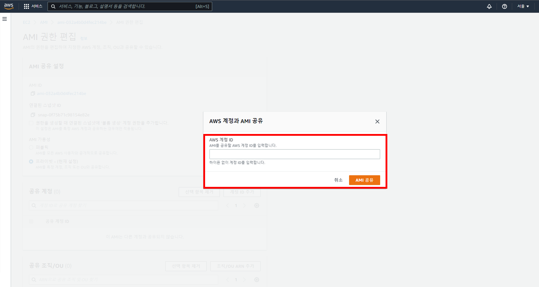The width and height of the screenshot is (539, 287).
Task: Click 선택 항목 제거 in shared accounts
Action: (x=199, y=192)
